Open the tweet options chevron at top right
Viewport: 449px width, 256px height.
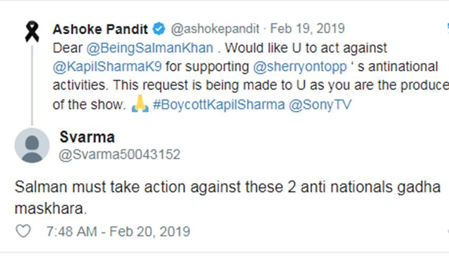click(x=446, y=25)
